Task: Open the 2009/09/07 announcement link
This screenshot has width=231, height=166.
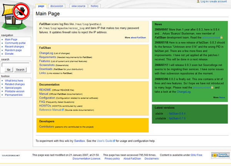Action: point(211,38)
